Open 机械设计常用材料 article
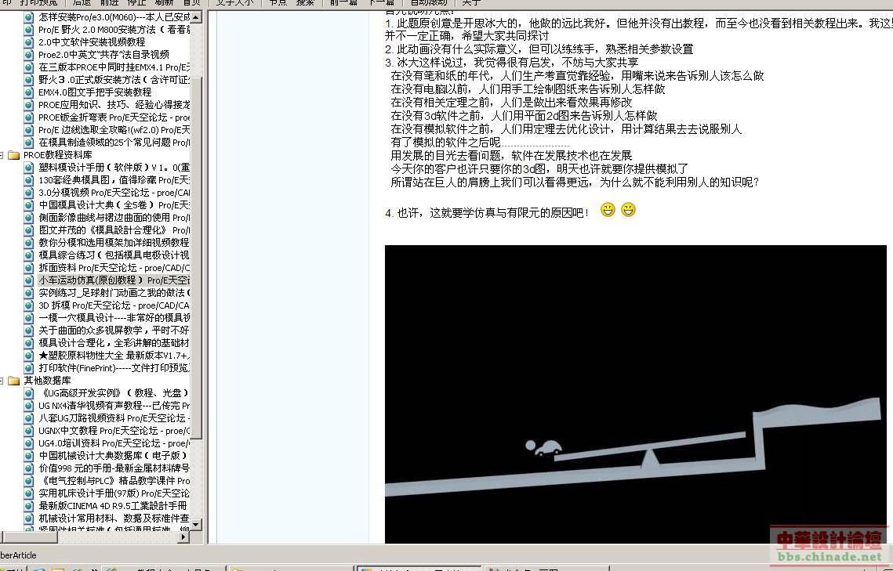Image resolution: width=893 pixels, height=571 pixels. click(x=114, y=518)
